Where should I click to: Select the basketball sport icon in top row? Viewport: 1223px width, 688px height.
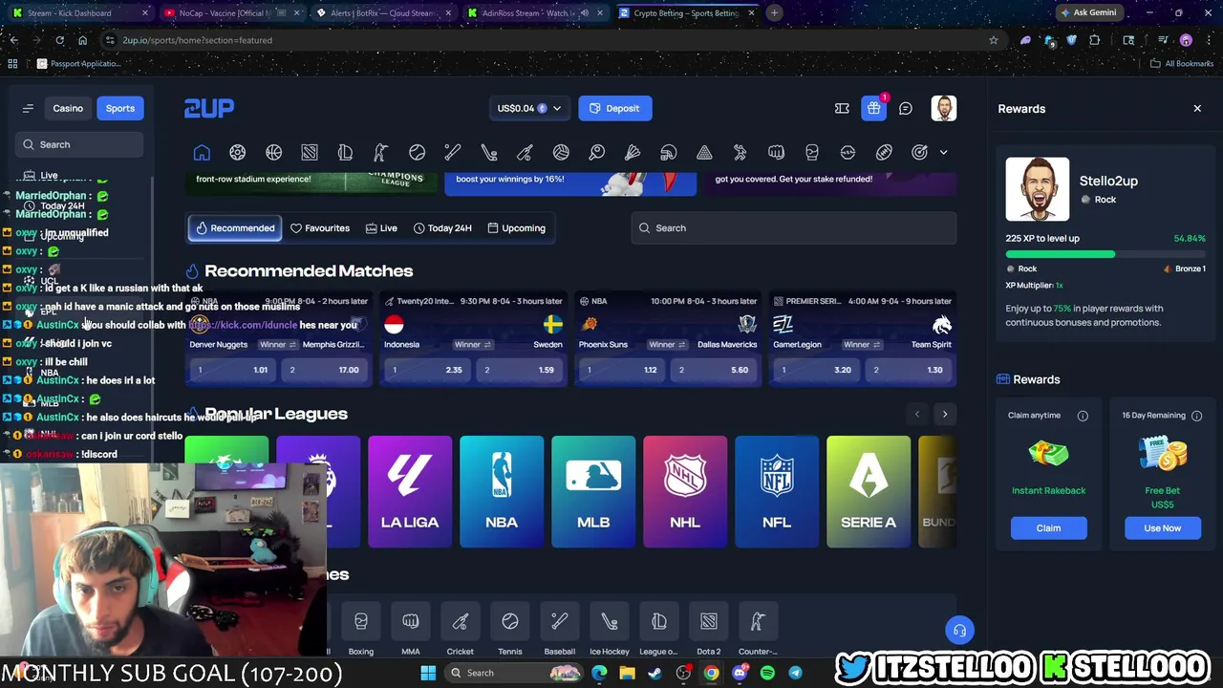[x=273, y=153]
